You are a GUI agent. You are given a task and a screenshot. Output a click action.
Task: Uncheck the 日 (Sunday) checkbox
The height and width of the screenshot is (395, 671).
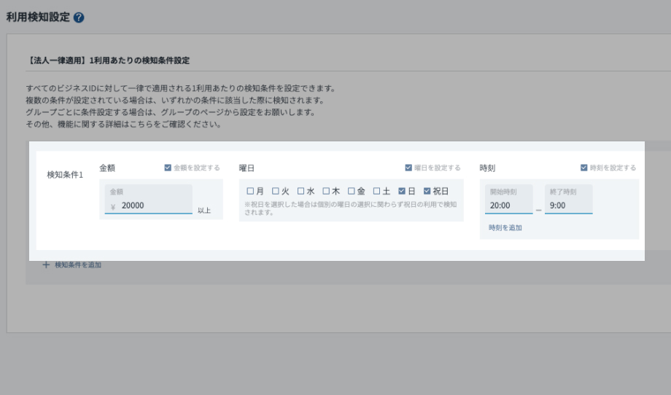(402, 191)
